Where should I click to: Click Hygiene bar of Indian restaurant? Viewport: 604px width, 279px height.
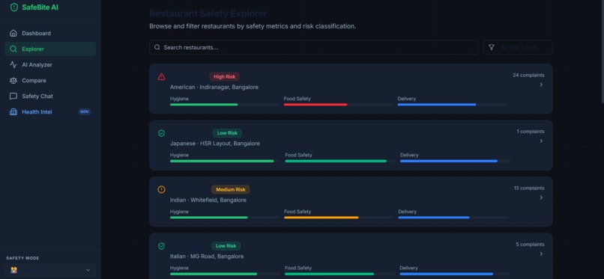click(225, 218)
